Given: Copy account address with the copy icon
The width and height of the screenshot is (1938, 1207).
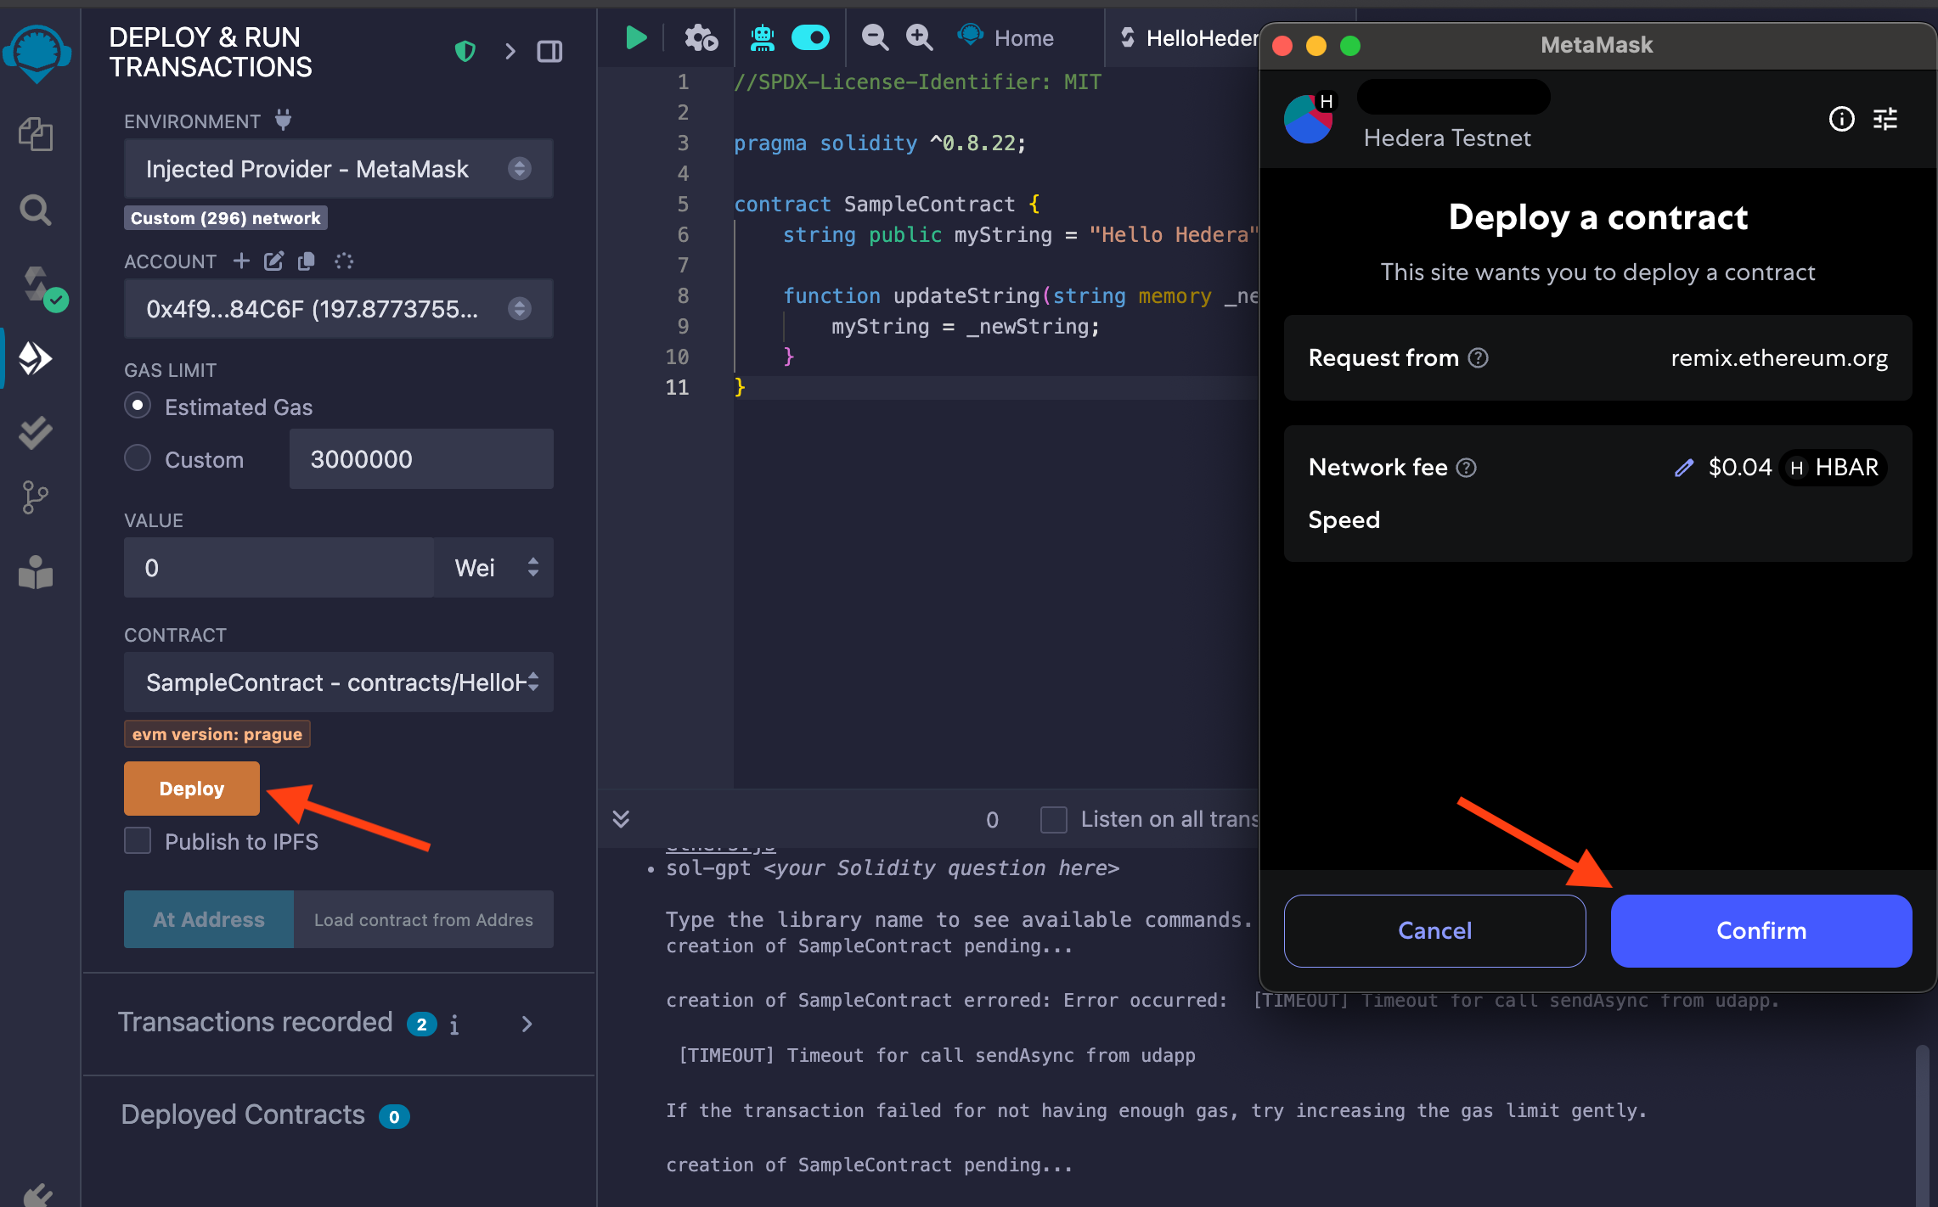Looking at the screenshot, I should tap(307, 261).
